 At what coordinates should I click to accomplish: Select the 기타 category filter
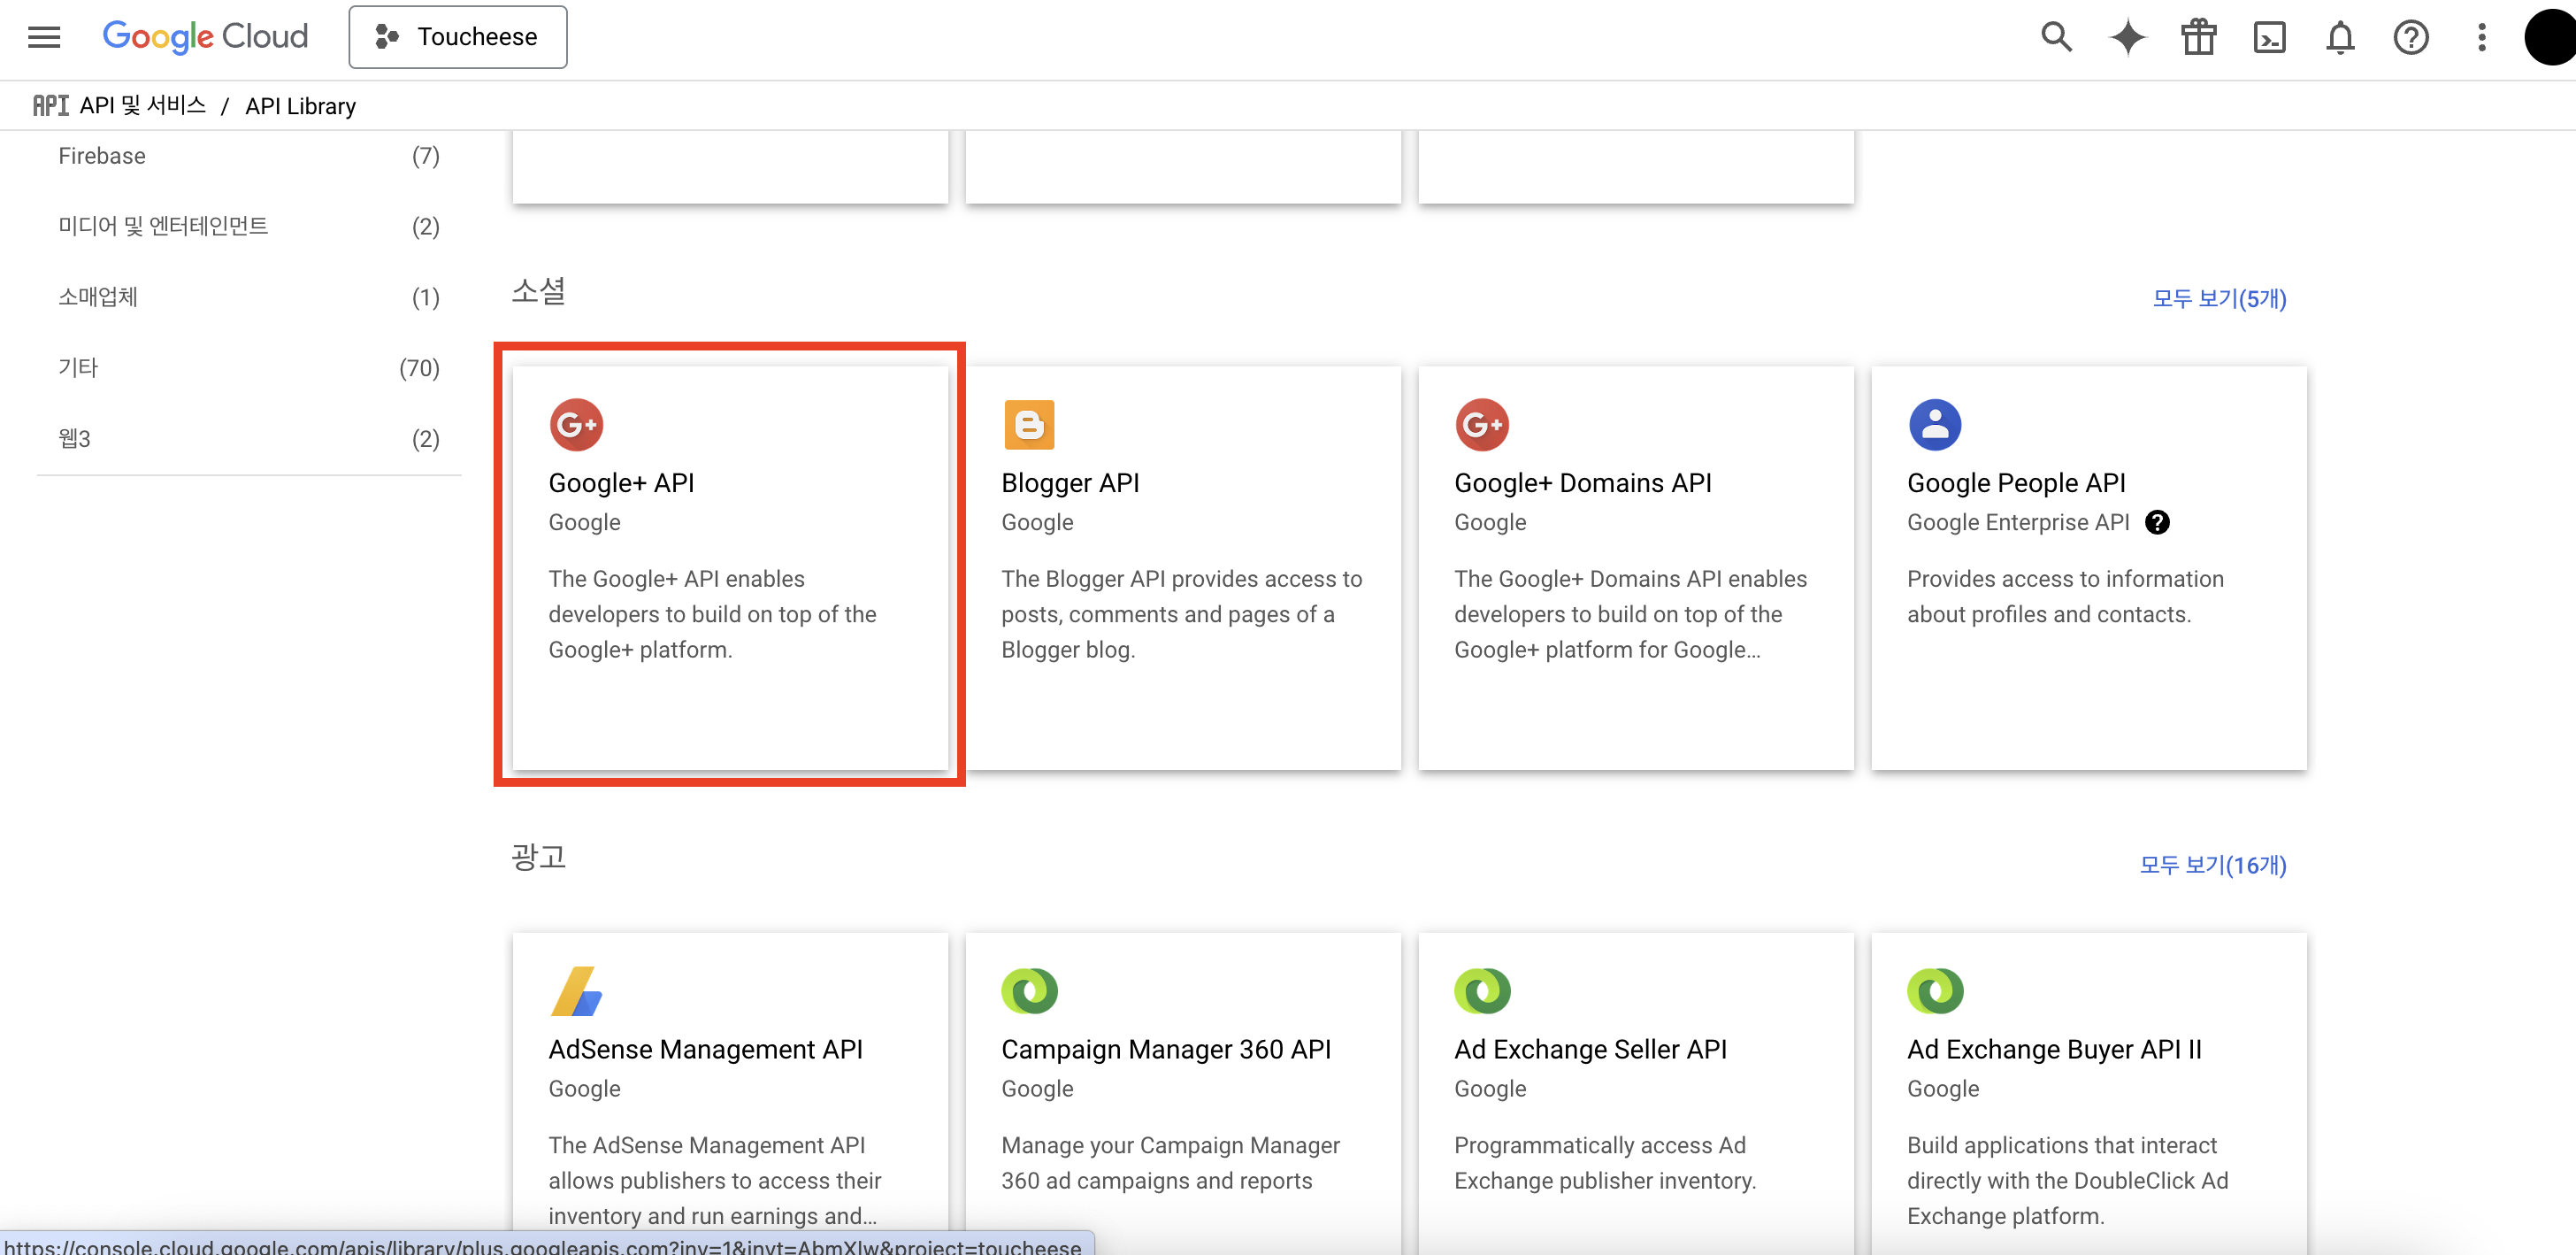(x=78, y=368)
